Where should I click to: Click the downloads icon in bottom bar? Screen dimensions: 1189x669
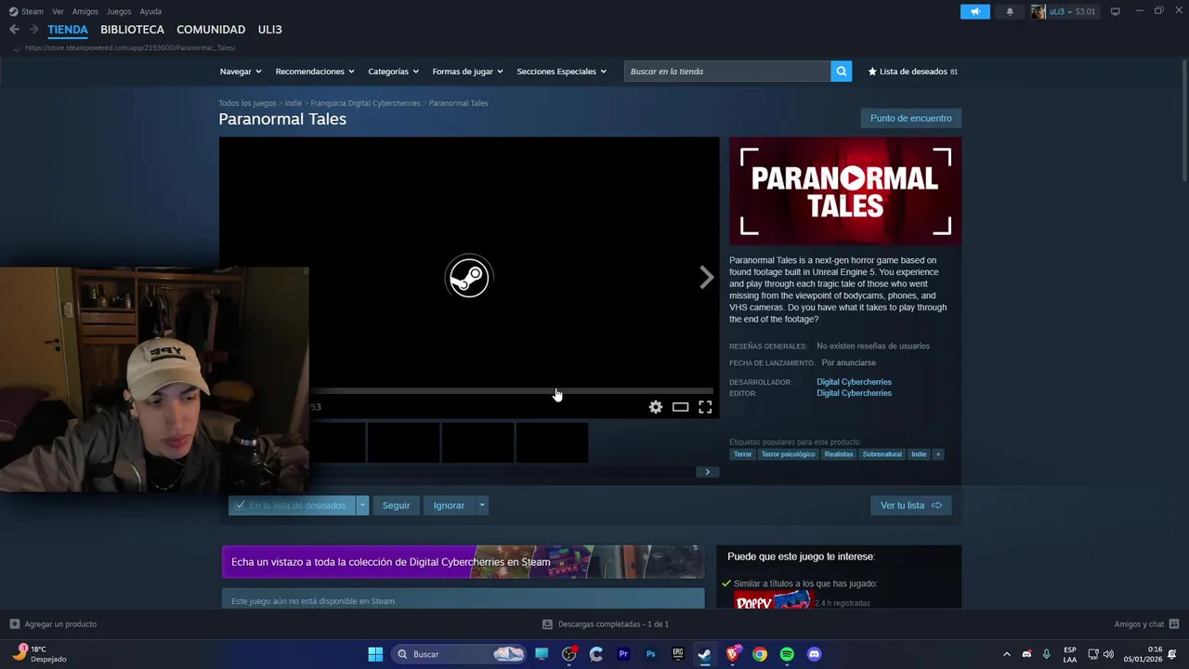click(x=547, y=624)
